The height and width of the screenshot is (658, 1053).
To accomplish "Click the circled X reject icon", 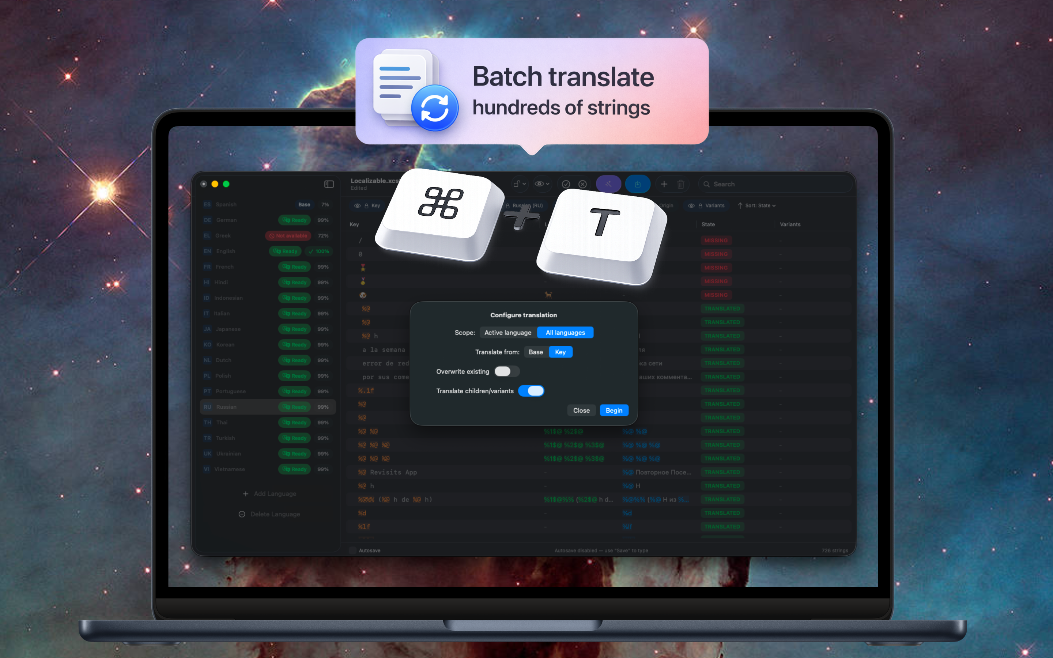I will pos(583,184).
